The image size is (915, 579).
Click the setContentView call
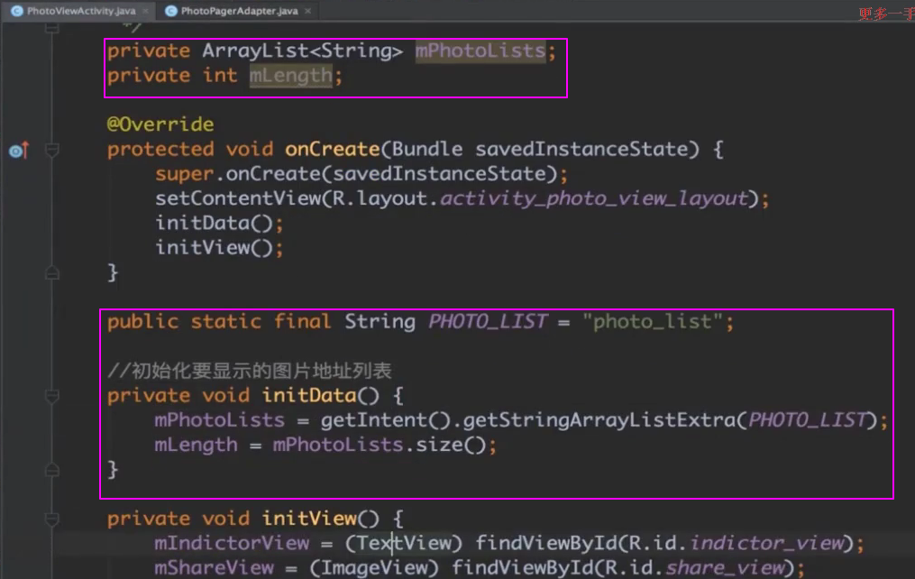point(237,198)
